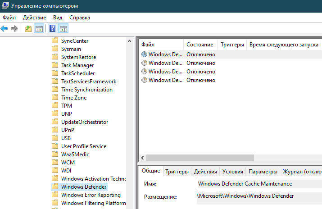Switch to the Триггеры tab
The image size is (322, 209).
click(177, 172)
